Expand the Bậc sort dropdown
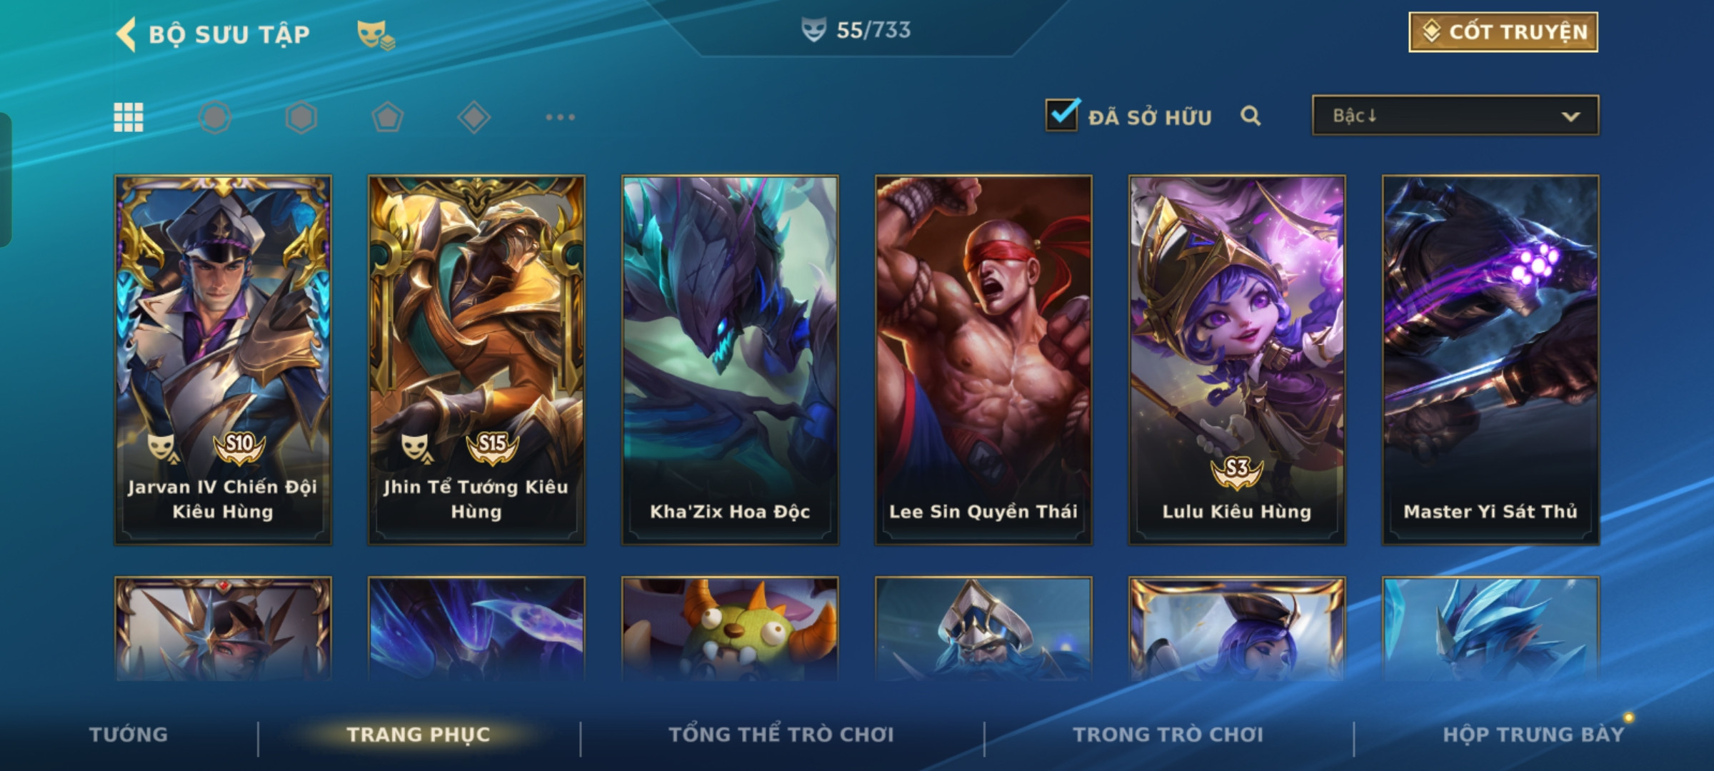The width and height of the screenshot is (1714, 771). pyautogui.click(x=1455, y=116)
